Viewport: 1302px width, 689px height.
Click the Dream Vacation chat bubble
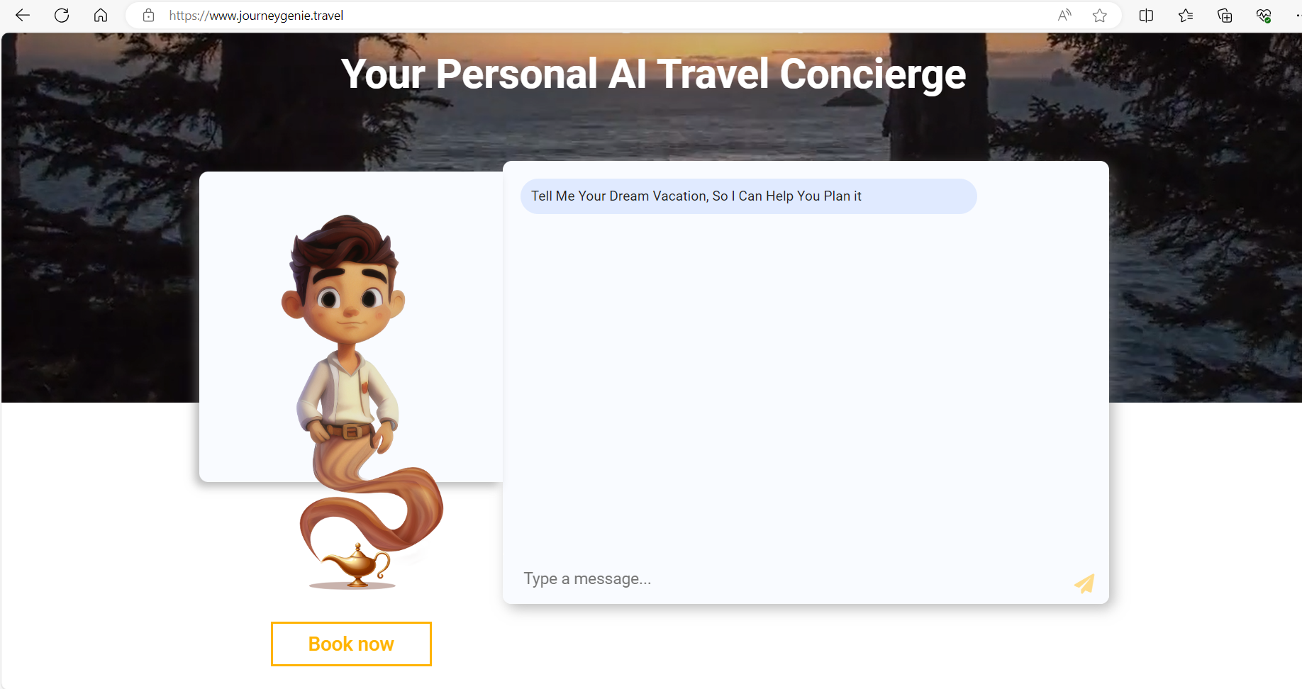coord(748,196)
